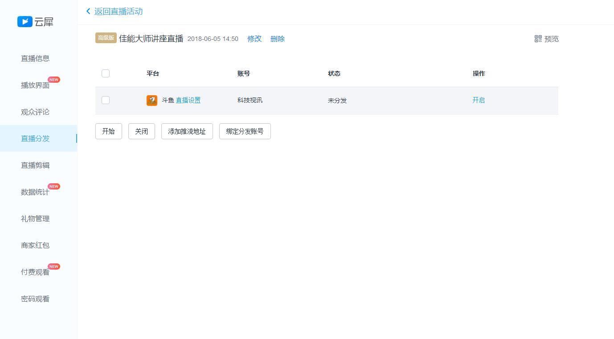Click the 高级版 badge
The width and height of the screenshot is (614, 339).
point(106,38)
